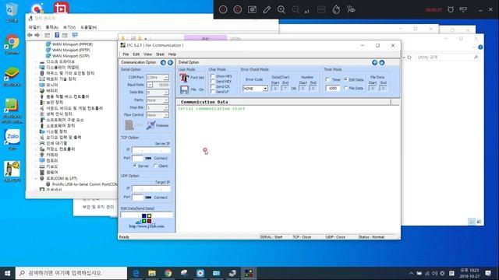Viewport: 499px width, 280px height.
Task: Expand the 디스크 드라이브 tree node
Action: pos(36,61)
